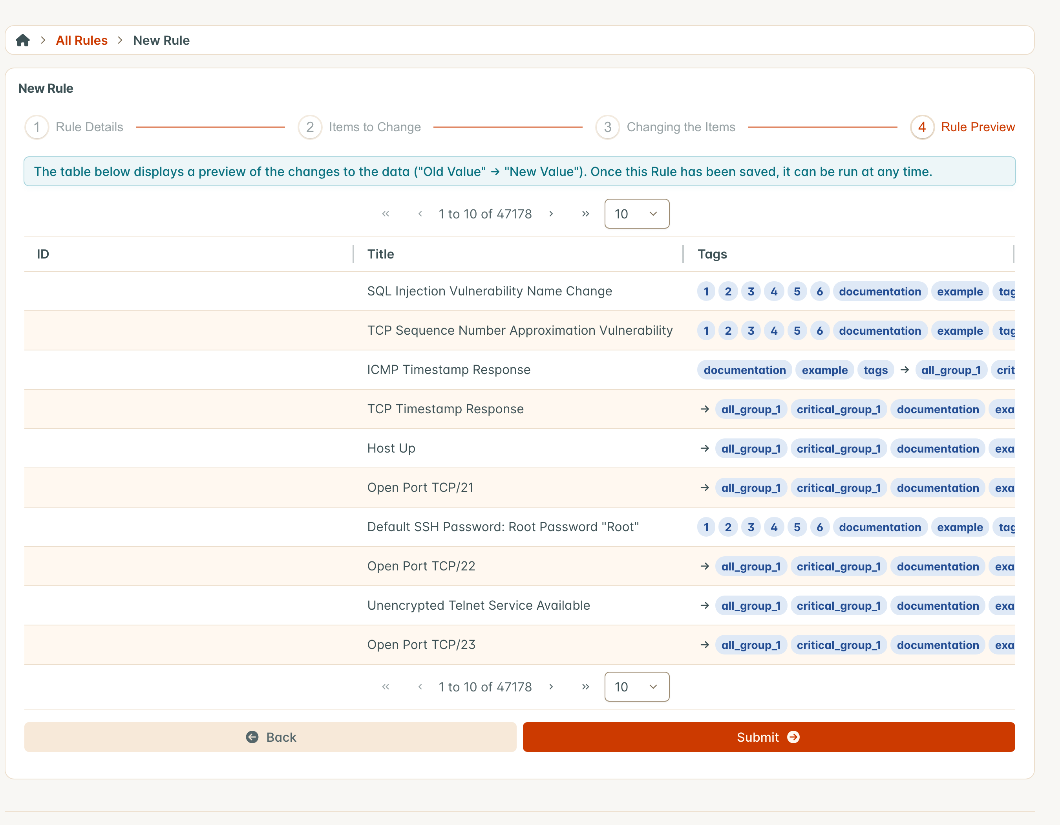1060x825 pixels.
Task: Click ICMP Timestamp Response title
Action: (x=449, y=370)
